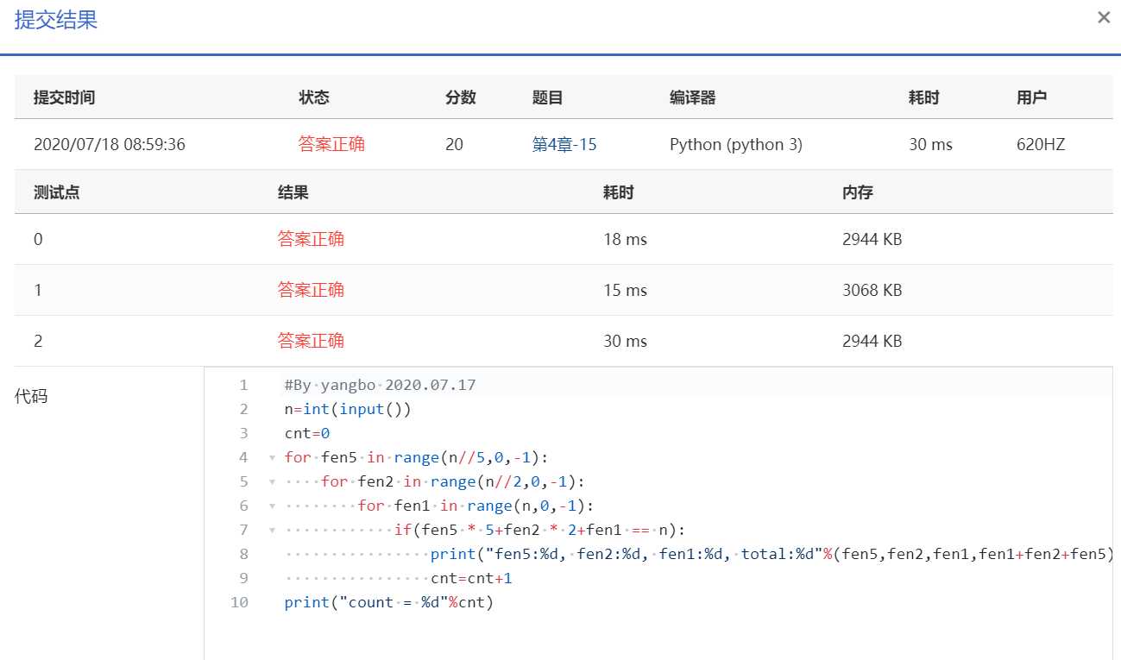Click the 测试点 column header
This screenshot has width=1121, height=660.
pyautogui.click(x=57, y=192)
